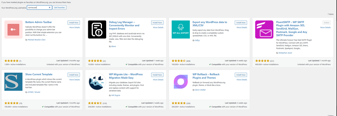Viewport: 337px width, 116px height.
Task: Install the Debug Log Manager plugin
Action: [x=157, y=22]
